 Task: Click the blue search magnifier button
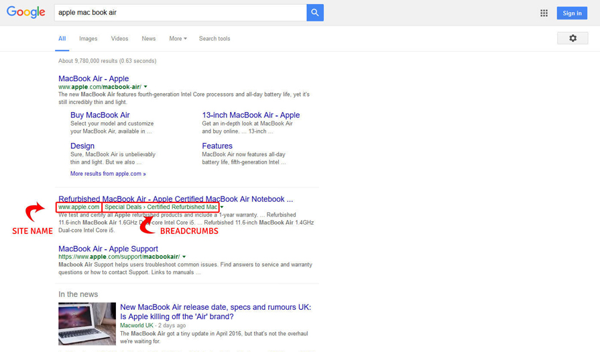(x=315, y=13)
